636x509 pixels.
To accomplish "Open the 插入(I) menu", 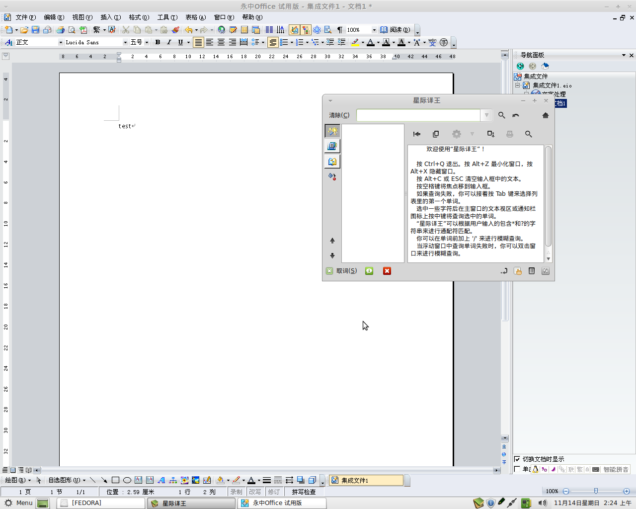I will coord(111,17).
